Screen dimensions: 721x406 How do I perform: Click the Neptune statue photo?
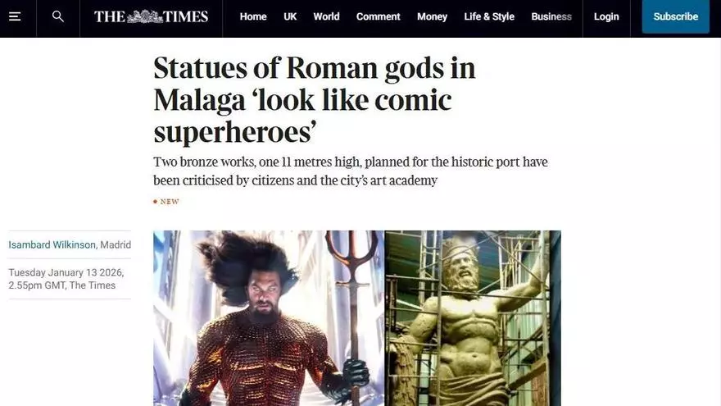[473, 318]
